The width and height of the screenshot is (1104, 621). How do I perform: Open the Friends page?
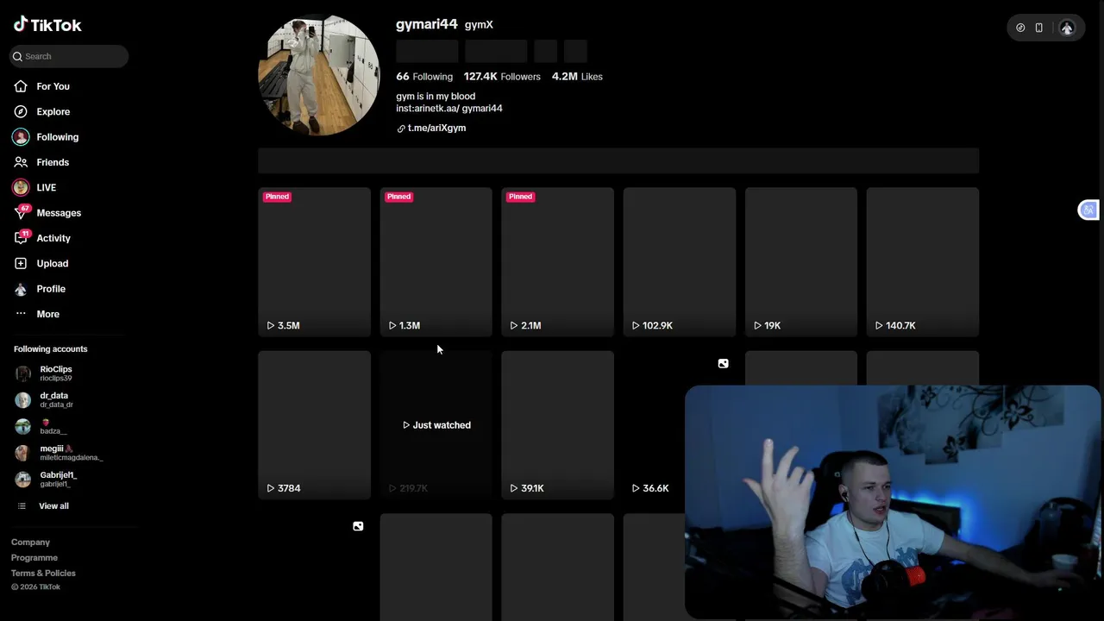point(53,162)
